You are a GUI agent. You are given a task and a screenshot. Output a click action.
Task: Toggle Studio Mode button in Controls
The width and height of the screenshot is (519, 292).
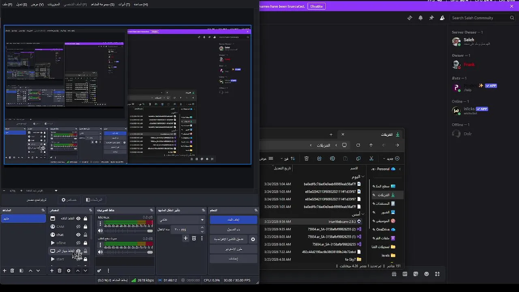click(233, 249)
